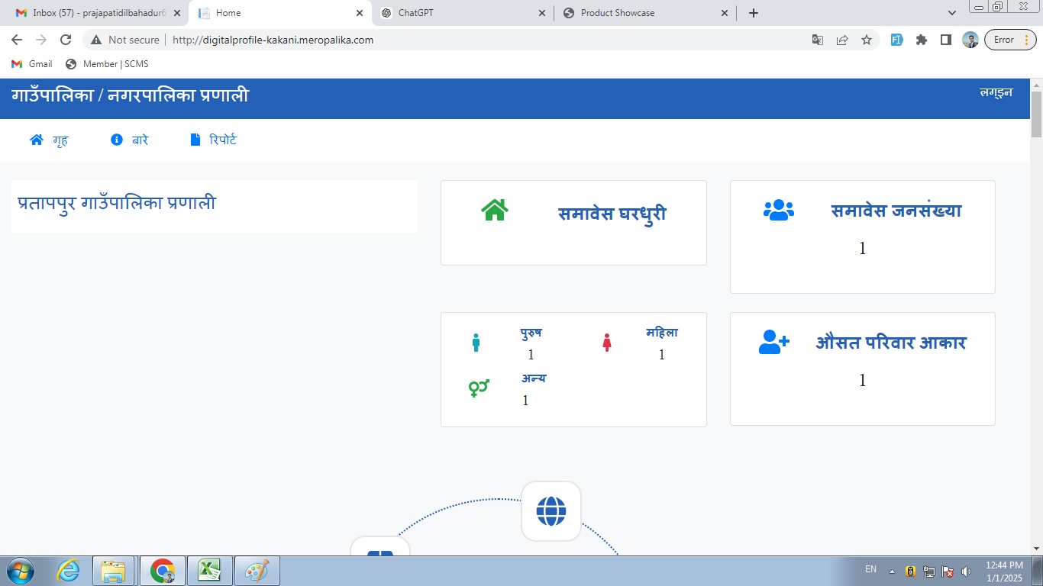Click the red female figure icon beside महिला
The image size is (1043, 586).
click(607, 343)
